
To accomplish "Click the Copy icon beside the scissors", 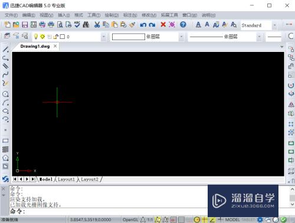I will [106, 25].
